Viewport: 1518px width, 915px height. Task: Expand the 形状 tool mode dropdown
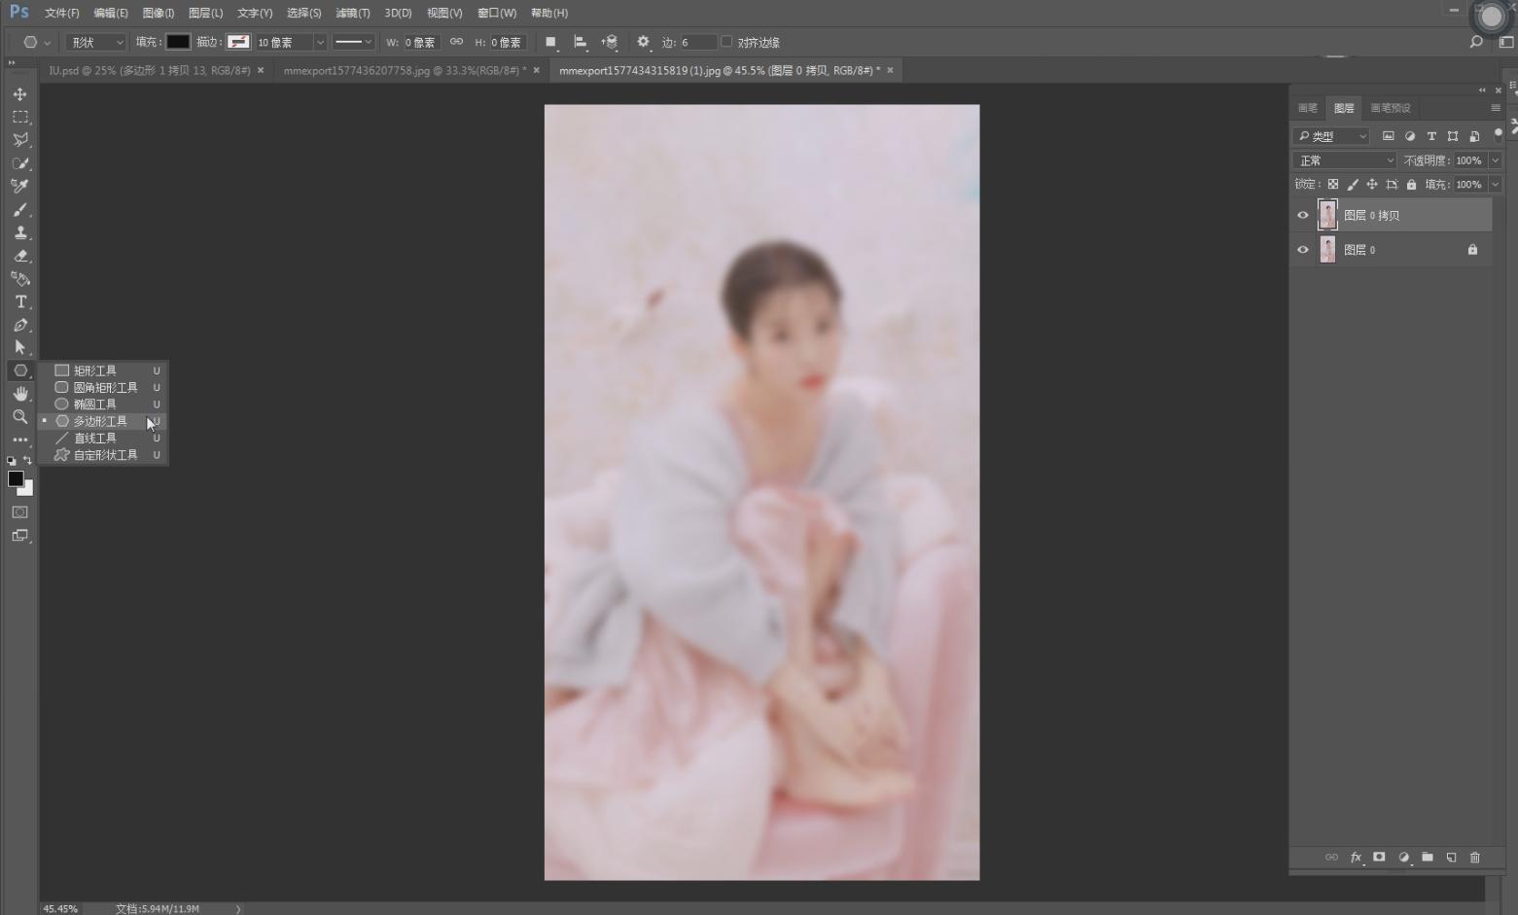pyautogui.click(x=96, y=42)
